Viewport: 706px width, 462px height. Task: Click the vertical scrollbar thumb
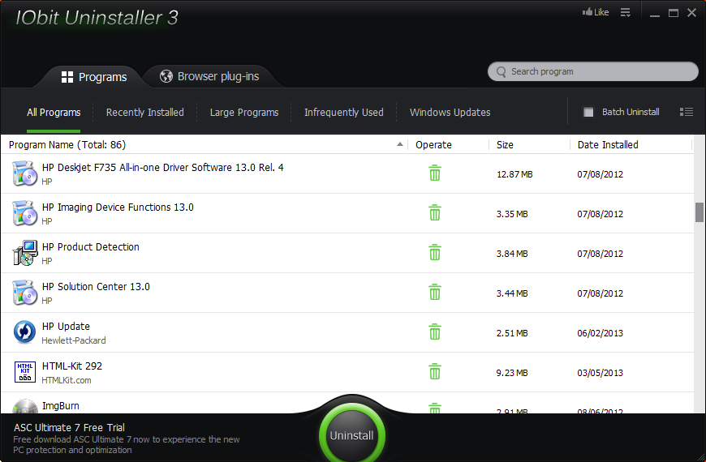[x=700, y=212]
